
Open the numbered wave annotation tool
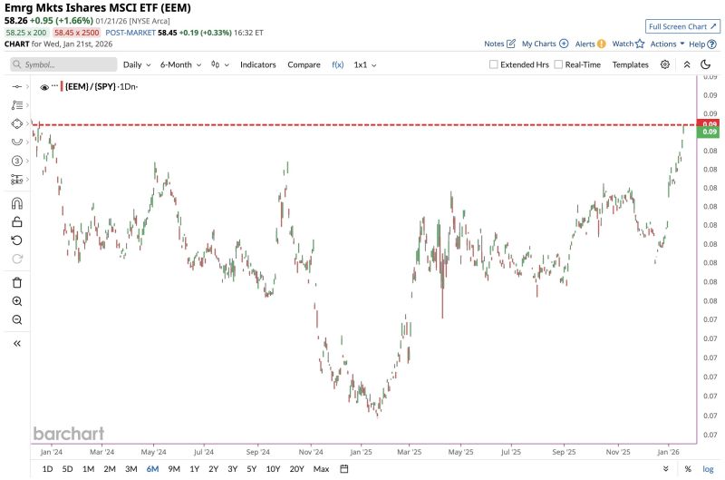[x=16, y=161]
